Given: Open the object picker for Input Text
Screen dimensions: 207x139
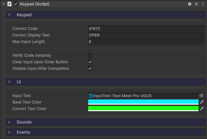Looking at the screenshot, I should [x=201, y=96].
